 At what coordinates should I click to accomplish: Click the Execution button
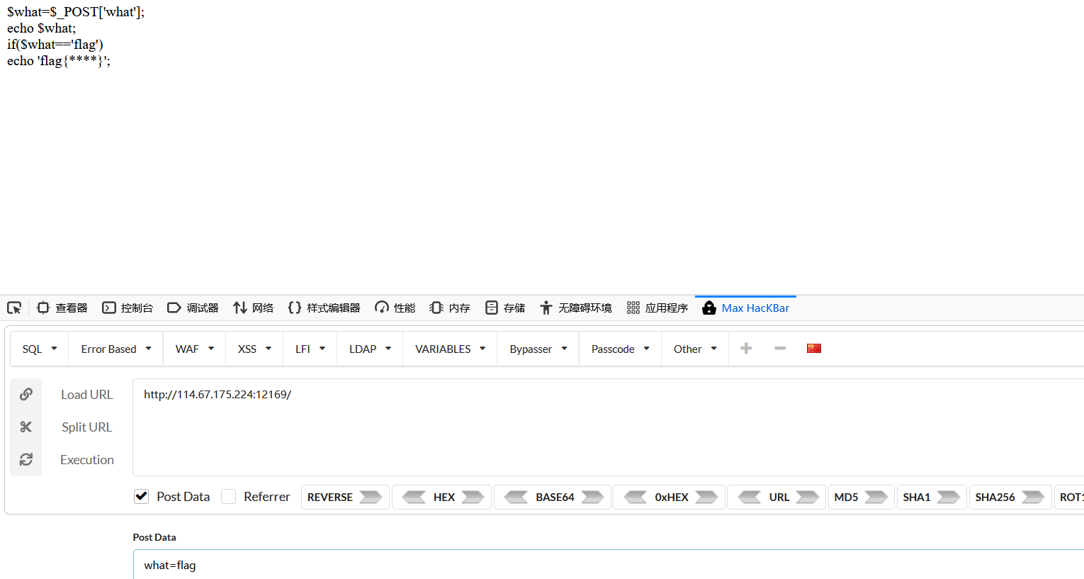tap(86, 459)
